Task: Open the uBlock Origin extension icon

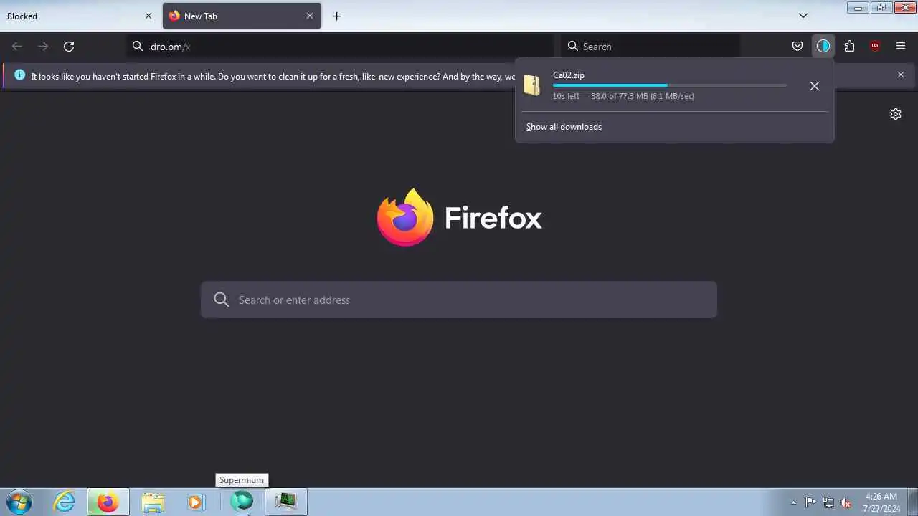Action: [x=875, y=47]
